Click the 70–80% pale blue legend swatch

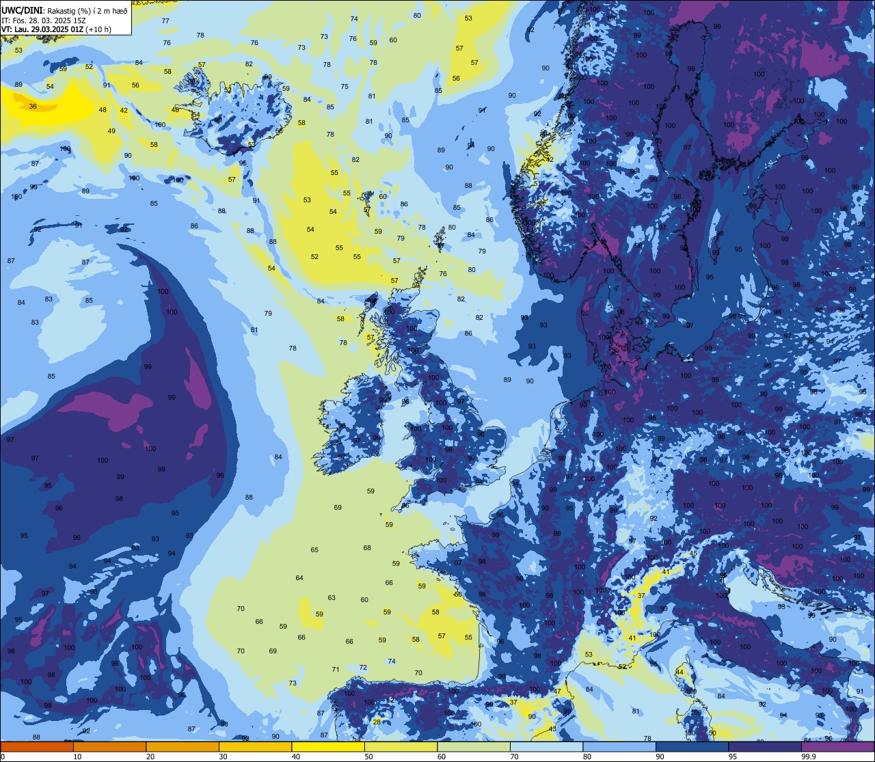tap(546, 746)
